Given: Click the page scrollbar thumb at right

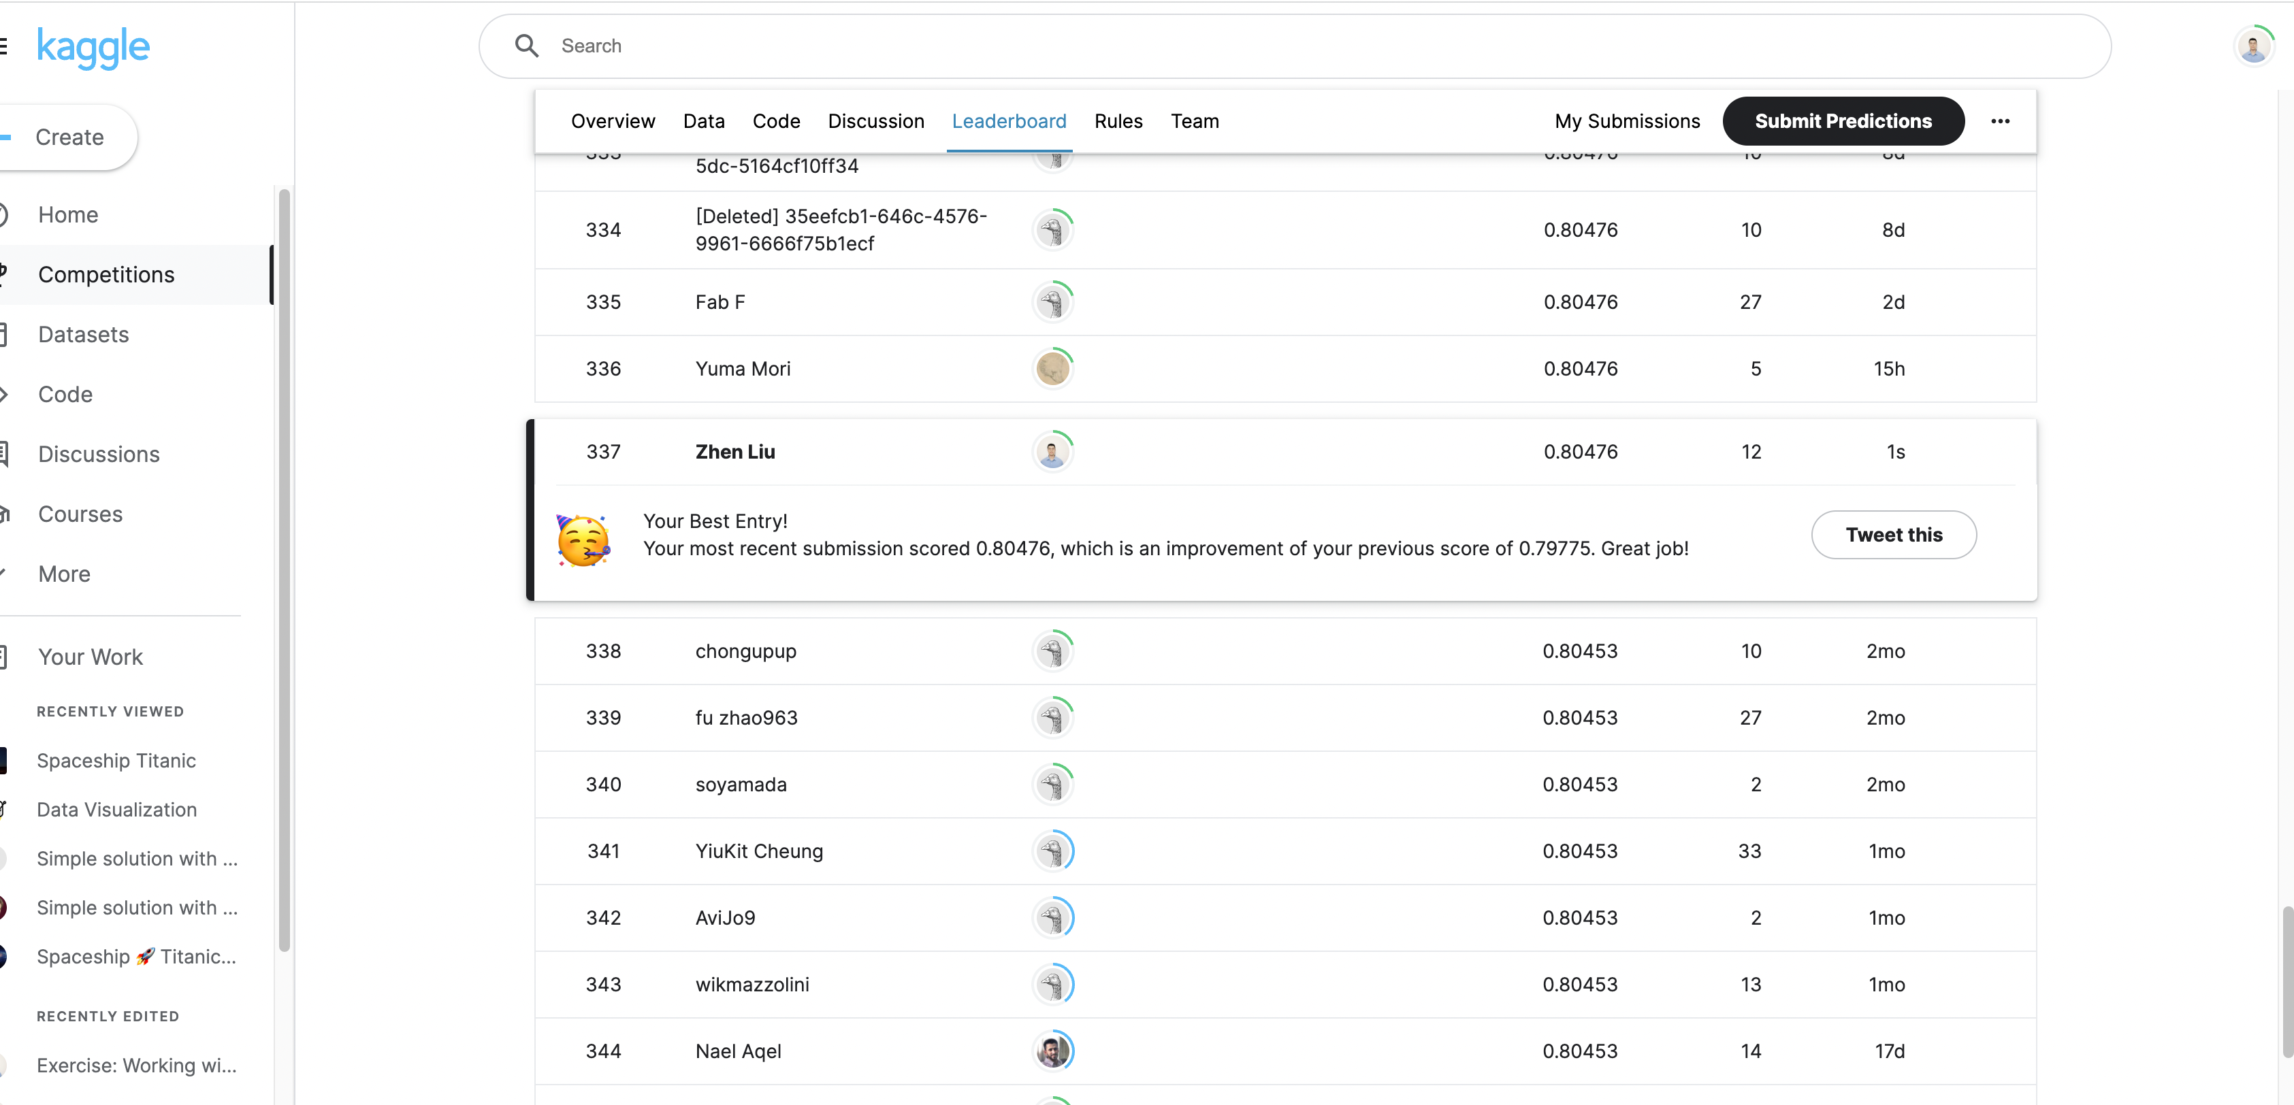Looking at the screenshot, I should pyautogui.click(x=2287, y=981).
